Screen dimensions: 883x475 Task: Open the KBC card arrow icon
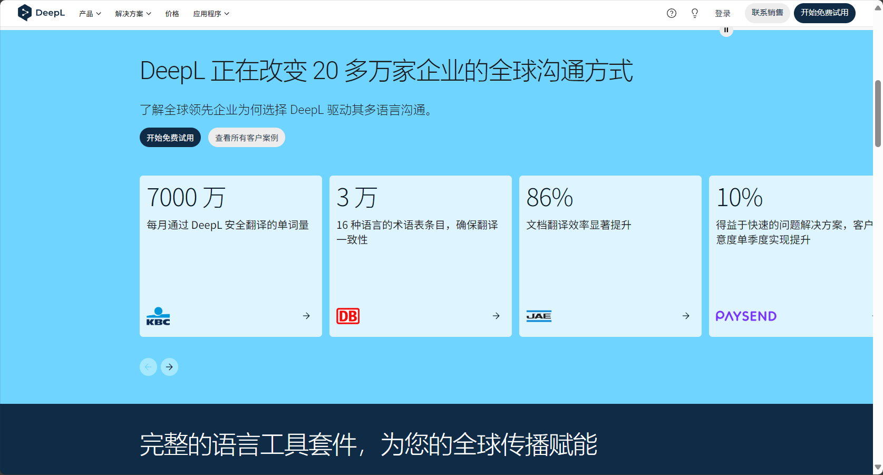pos(306,316)
